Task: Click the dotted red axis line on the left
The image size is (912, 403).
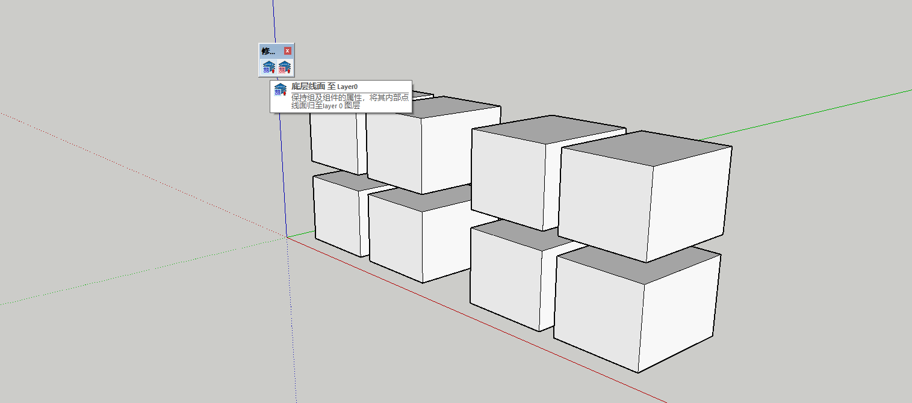Action: click(x=120, y=162)
